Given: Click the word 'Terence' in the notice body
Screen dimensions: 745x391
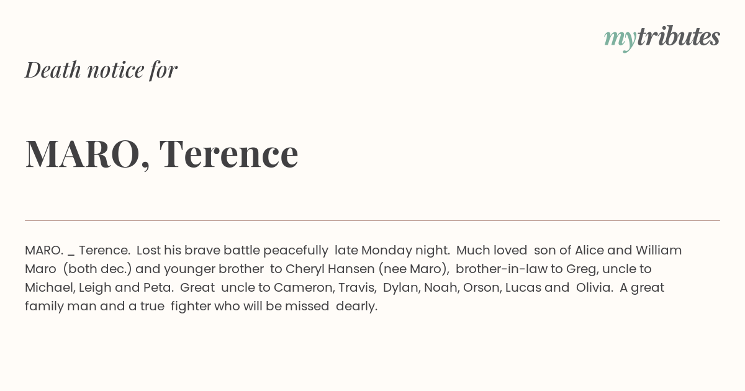Looking at the screenshot, I should pyautogui.click(x=104, y=250).
